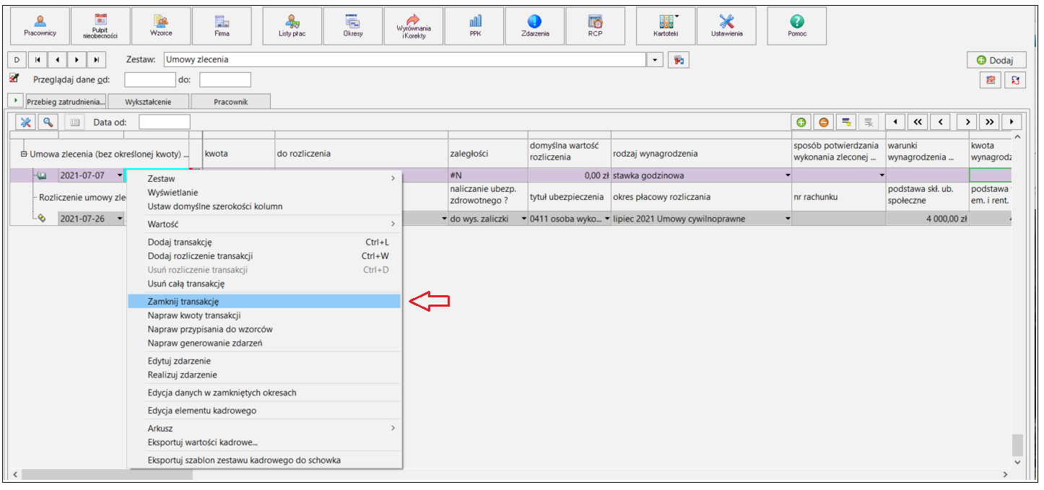Open the 0411 osoba wyko... dropdown
This screenshot has width=1044, height=490.
[x=606, y=219]
